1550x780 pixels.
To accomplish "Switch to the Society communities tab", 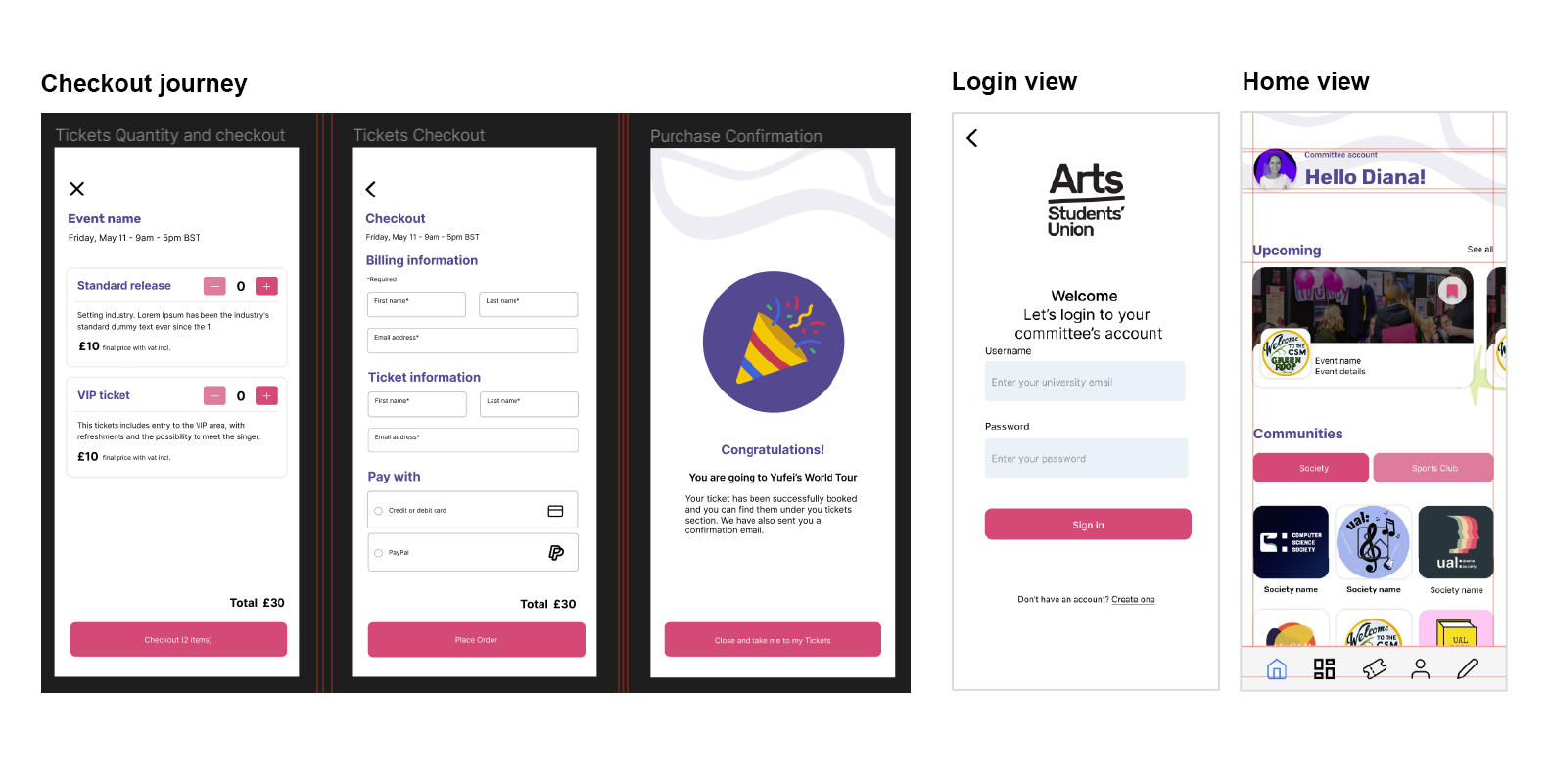I will tap(1311, 468).
